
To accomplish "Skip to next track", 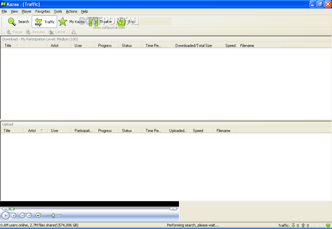I will pos(29,215).
